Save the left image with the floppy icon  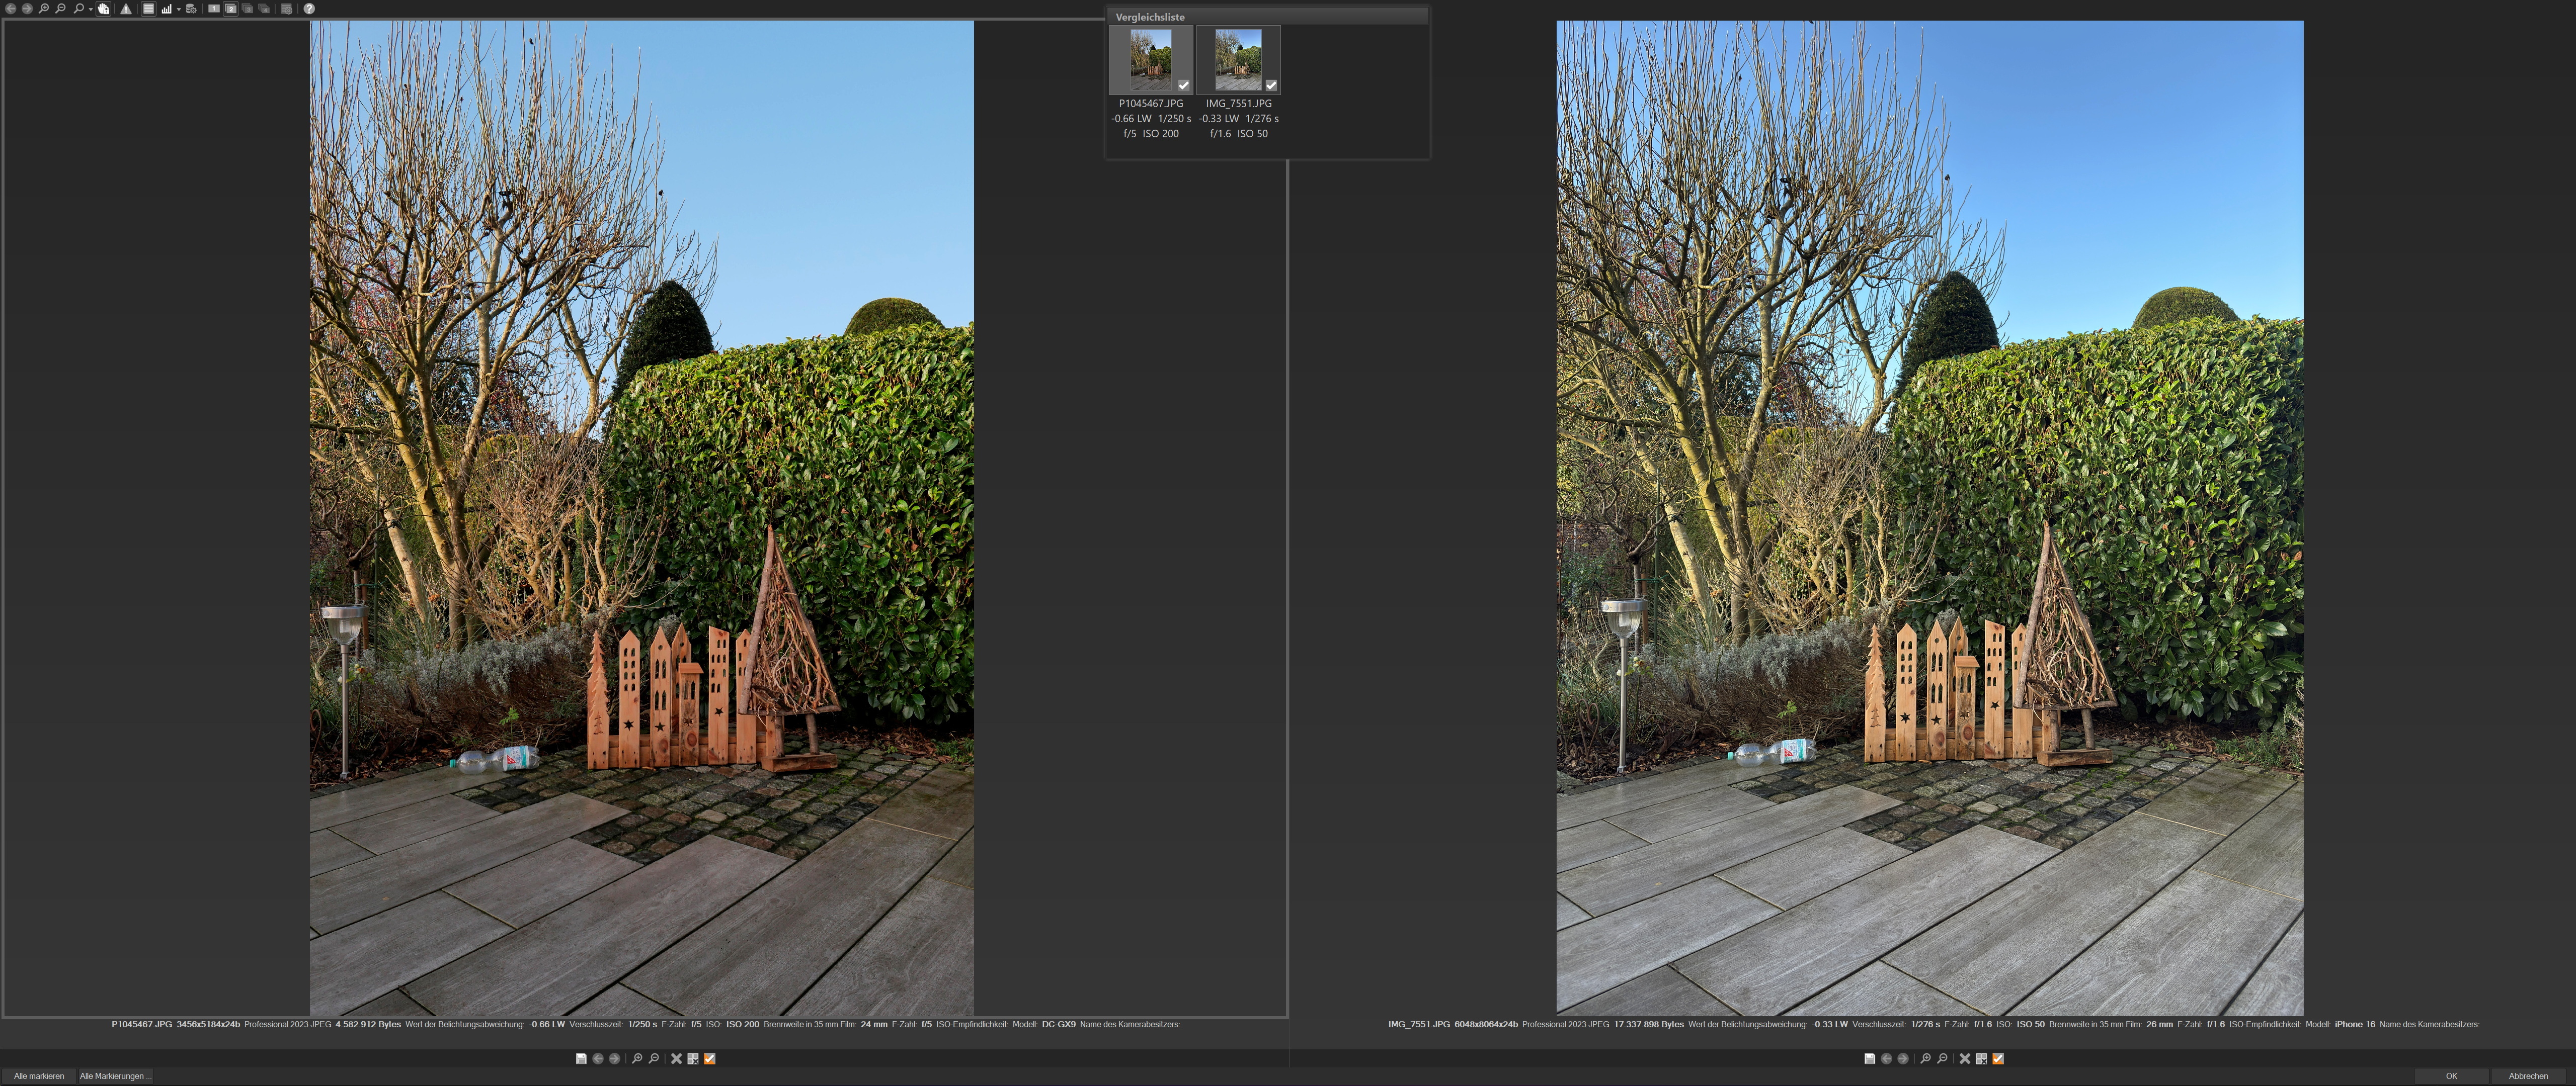pyautogui.click(x=581, y=1059)
